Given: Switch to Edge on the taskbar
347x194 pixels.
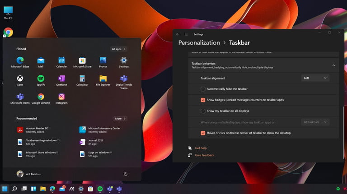Looking at the screenshot, I should [52, 189].
